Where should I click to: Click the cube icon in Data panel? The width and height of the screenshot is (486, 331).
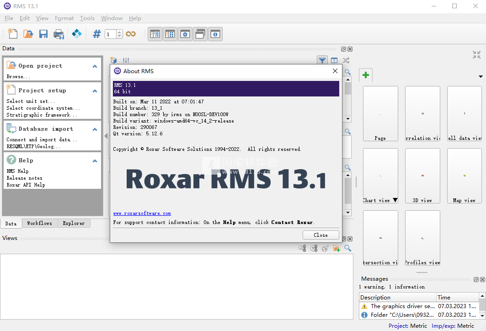point(114,60)
